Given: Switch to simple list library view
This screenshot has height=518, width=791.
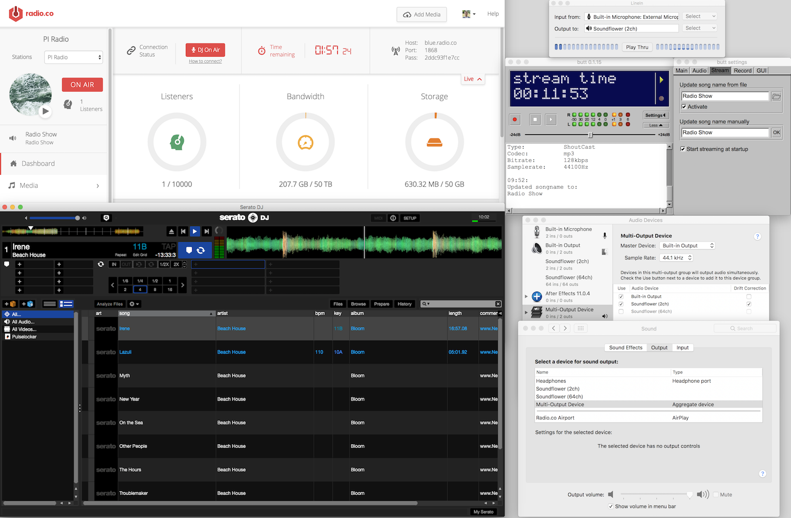Looking at the screenshot, I should tap(49, 304).
